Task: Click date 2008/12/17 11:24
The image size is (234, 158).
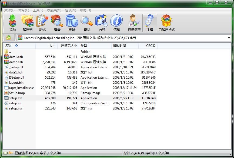Action: pyautogui.click(x=125, y=88)
